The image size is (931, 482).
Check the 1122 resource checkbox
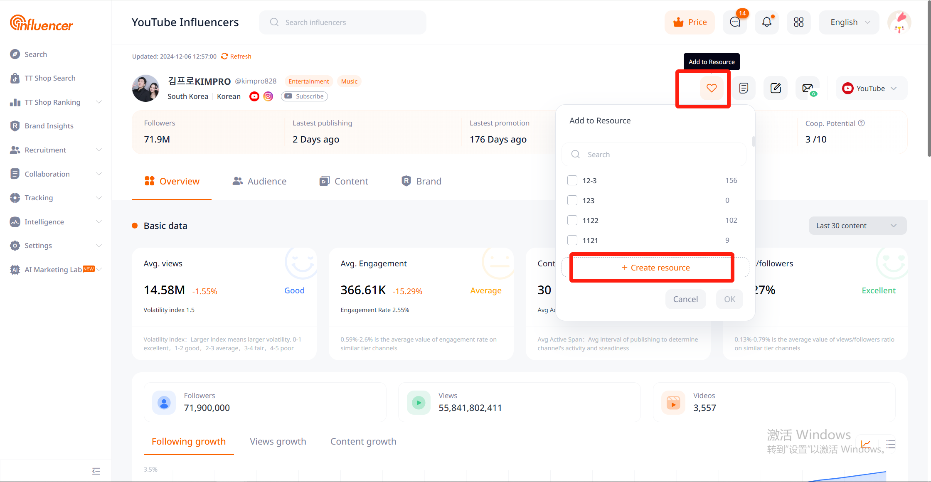tap(572, 220)
